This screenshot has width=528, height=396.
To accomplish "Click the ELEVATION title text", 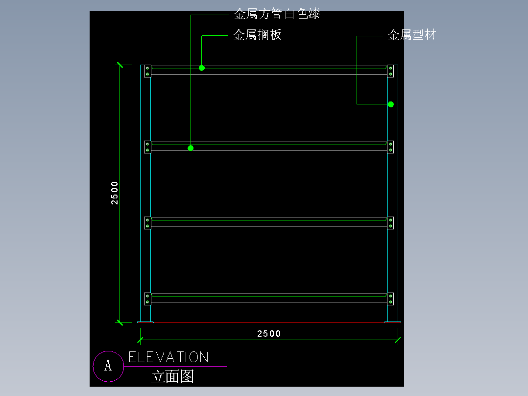I will tap(168, 357).
